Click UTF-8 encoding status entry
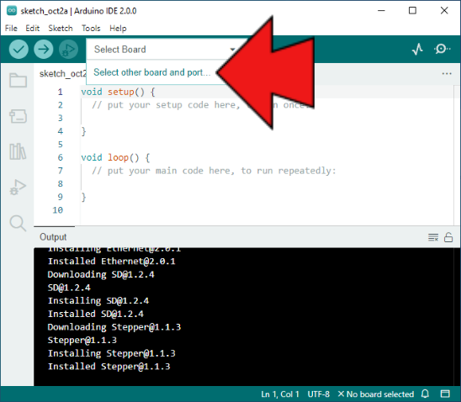This screenshot has width=461, height=402. tap(318, 394)
